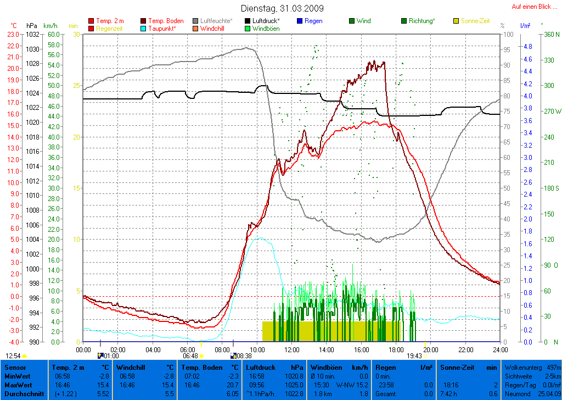Click the 12:00 mark on the time axis
Image resolution: width=562 pixels, height=400 pixels.
pos(291,349)
